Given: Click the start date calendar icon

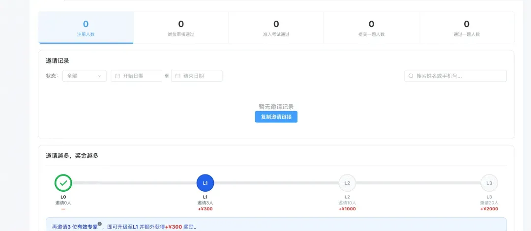Looking at the screenshot, I should click(118, 76).
